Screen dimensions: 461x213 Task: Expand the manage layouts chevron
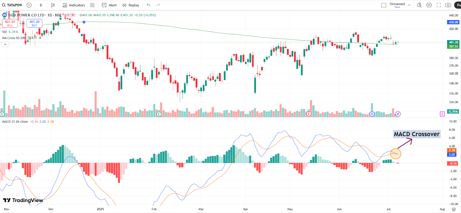[409, 5]
